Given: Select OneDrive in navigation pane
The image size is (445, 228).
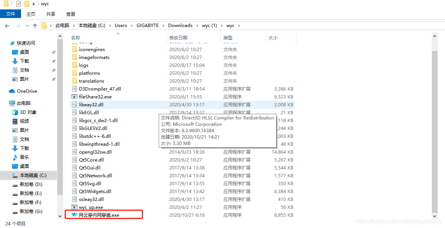Looking at the screenshot, I should pyautogui.click(x=27, y=91).
